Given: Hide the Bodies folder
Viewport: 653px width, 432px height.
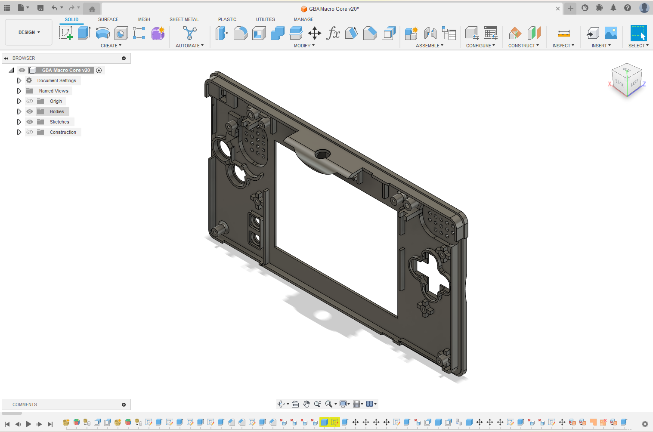Looking at the screenshot, I should click(30, 111).
